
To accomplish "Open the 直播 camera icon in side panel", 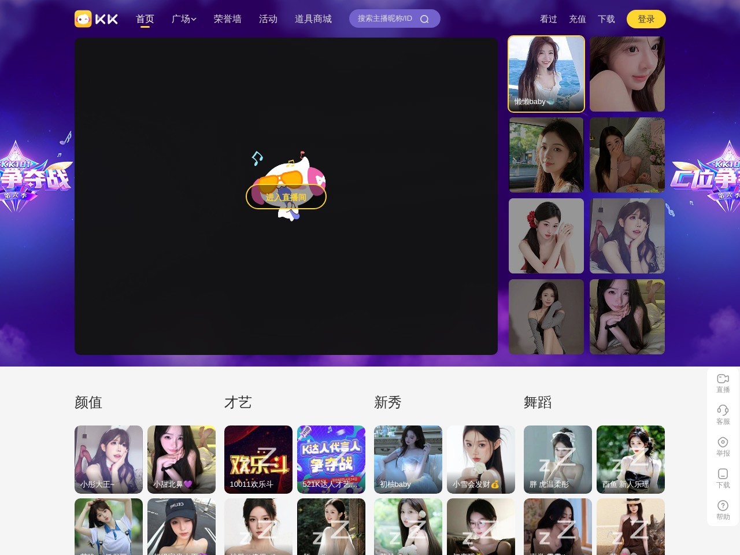I will (723, 379).
